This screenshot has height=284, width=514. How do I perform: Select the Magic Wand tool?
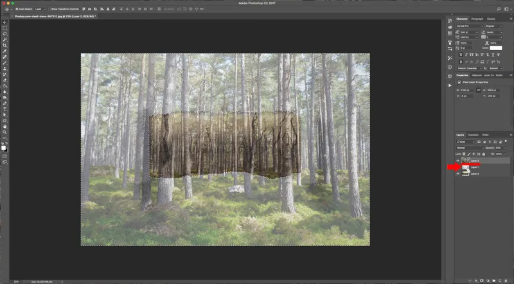4,40
